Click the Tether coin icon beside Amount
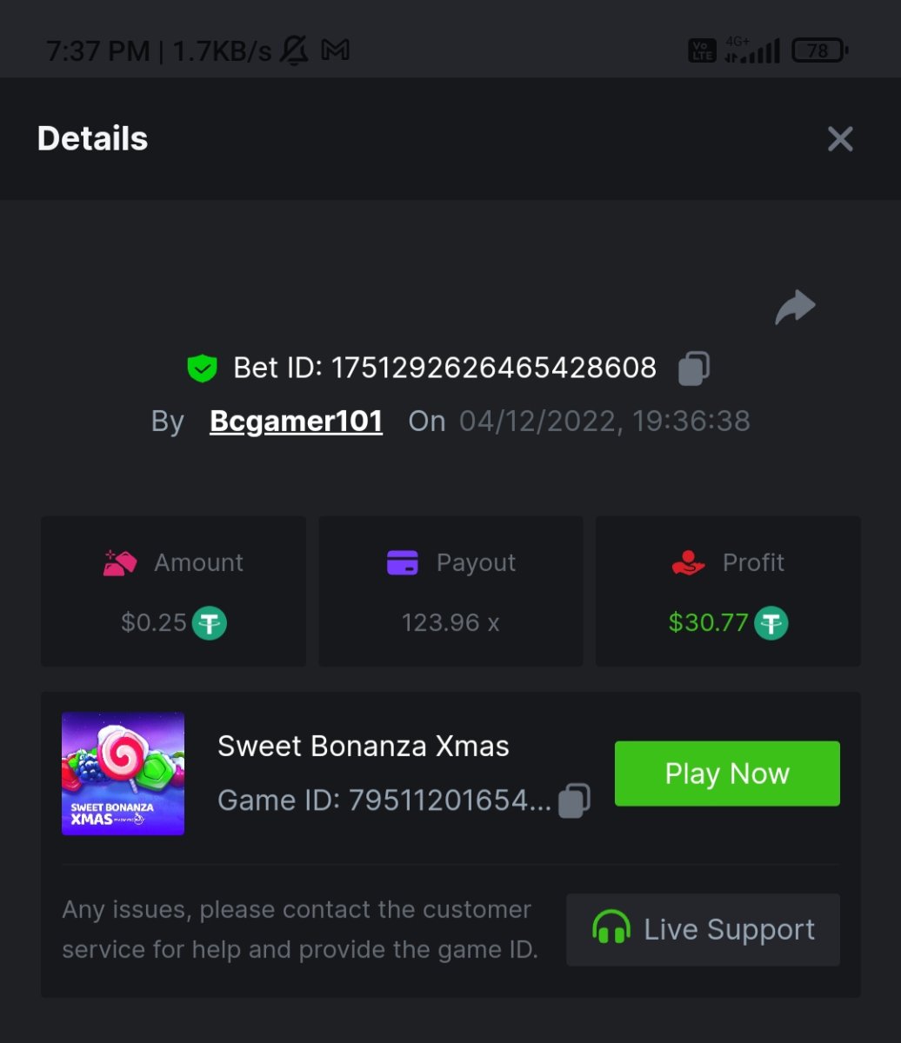This screenshot has height=1043, width=901. [210, 623]
